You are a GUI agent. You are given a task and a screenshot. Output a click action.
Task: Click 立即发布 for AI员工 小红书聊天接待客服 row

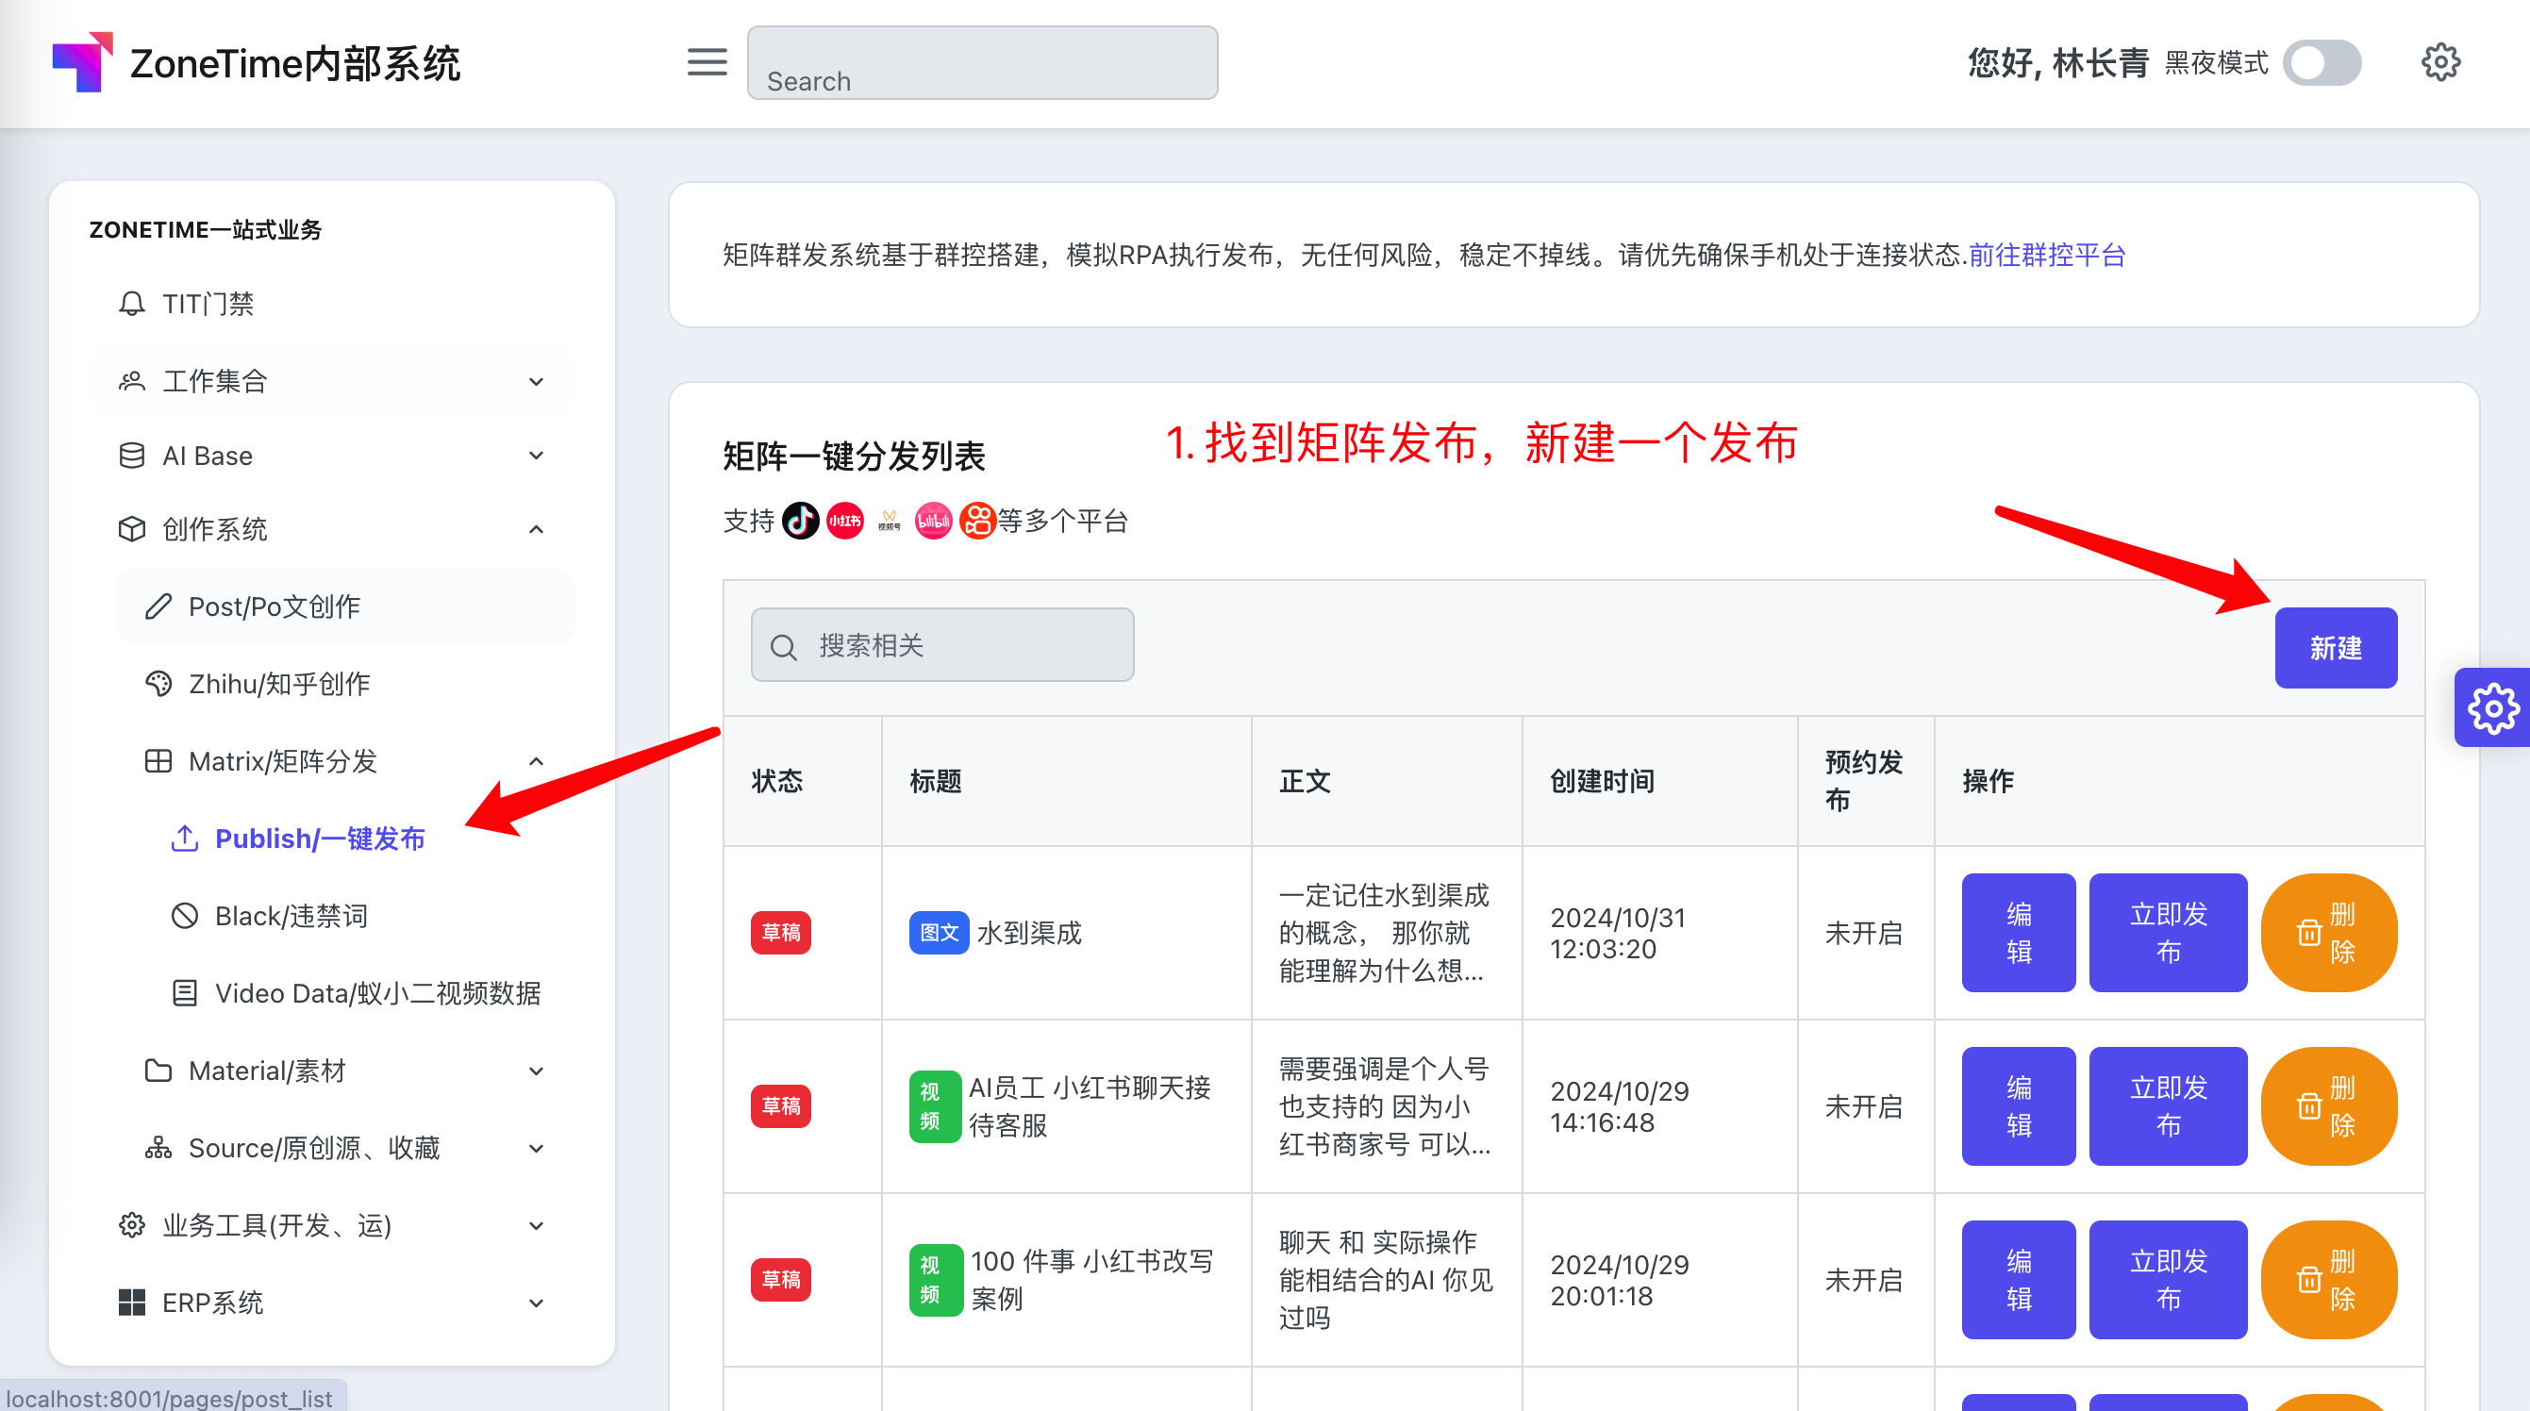pyautogui.click(x=2168, y=1106)
